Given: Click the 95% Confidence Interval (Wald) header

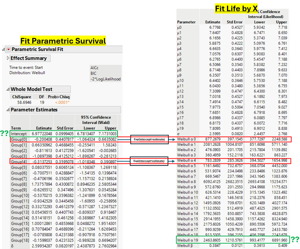Looking at the screenshot, I should tap(96, 120).
